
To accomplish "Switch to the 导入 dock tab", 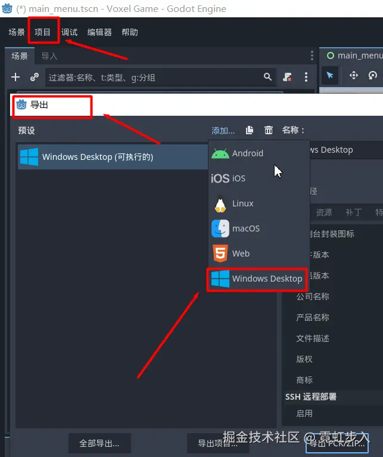I will tap(49, 55).
